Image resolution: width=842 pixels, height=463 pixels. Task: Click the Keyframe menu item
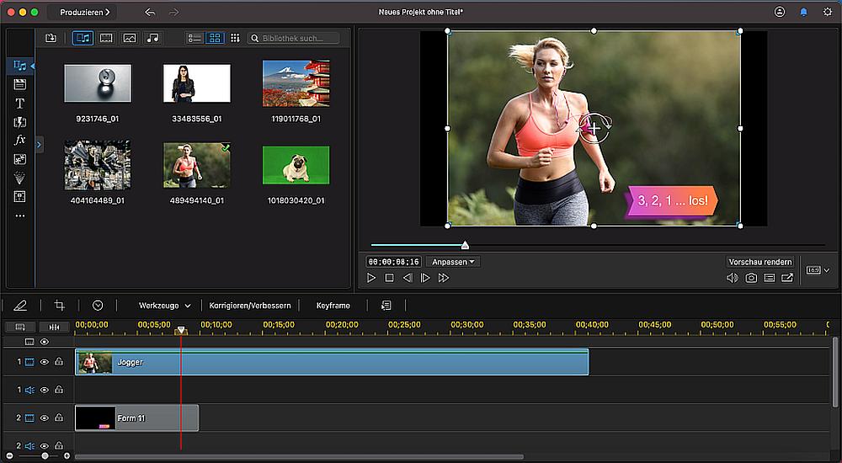(333, 306)
